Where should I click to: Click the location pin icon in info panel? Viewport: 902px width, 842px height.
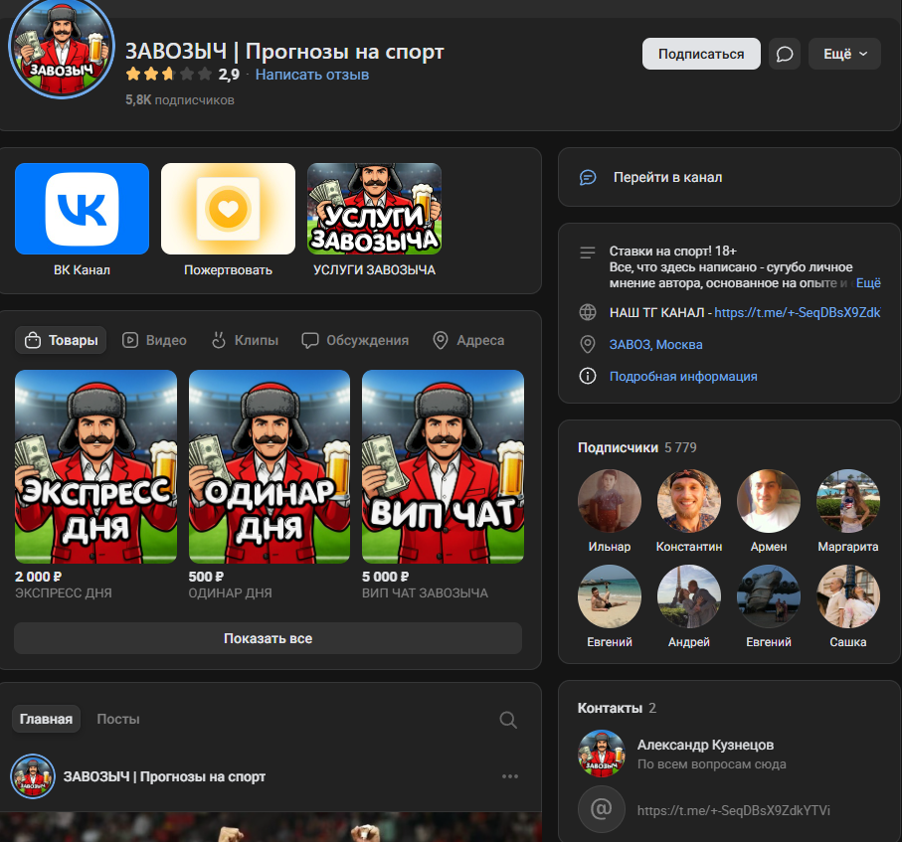(x=588, y=345)
